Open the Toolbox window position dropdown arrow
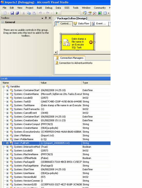Viewport: 142px width, 188px height. click(x=42, y=18)
